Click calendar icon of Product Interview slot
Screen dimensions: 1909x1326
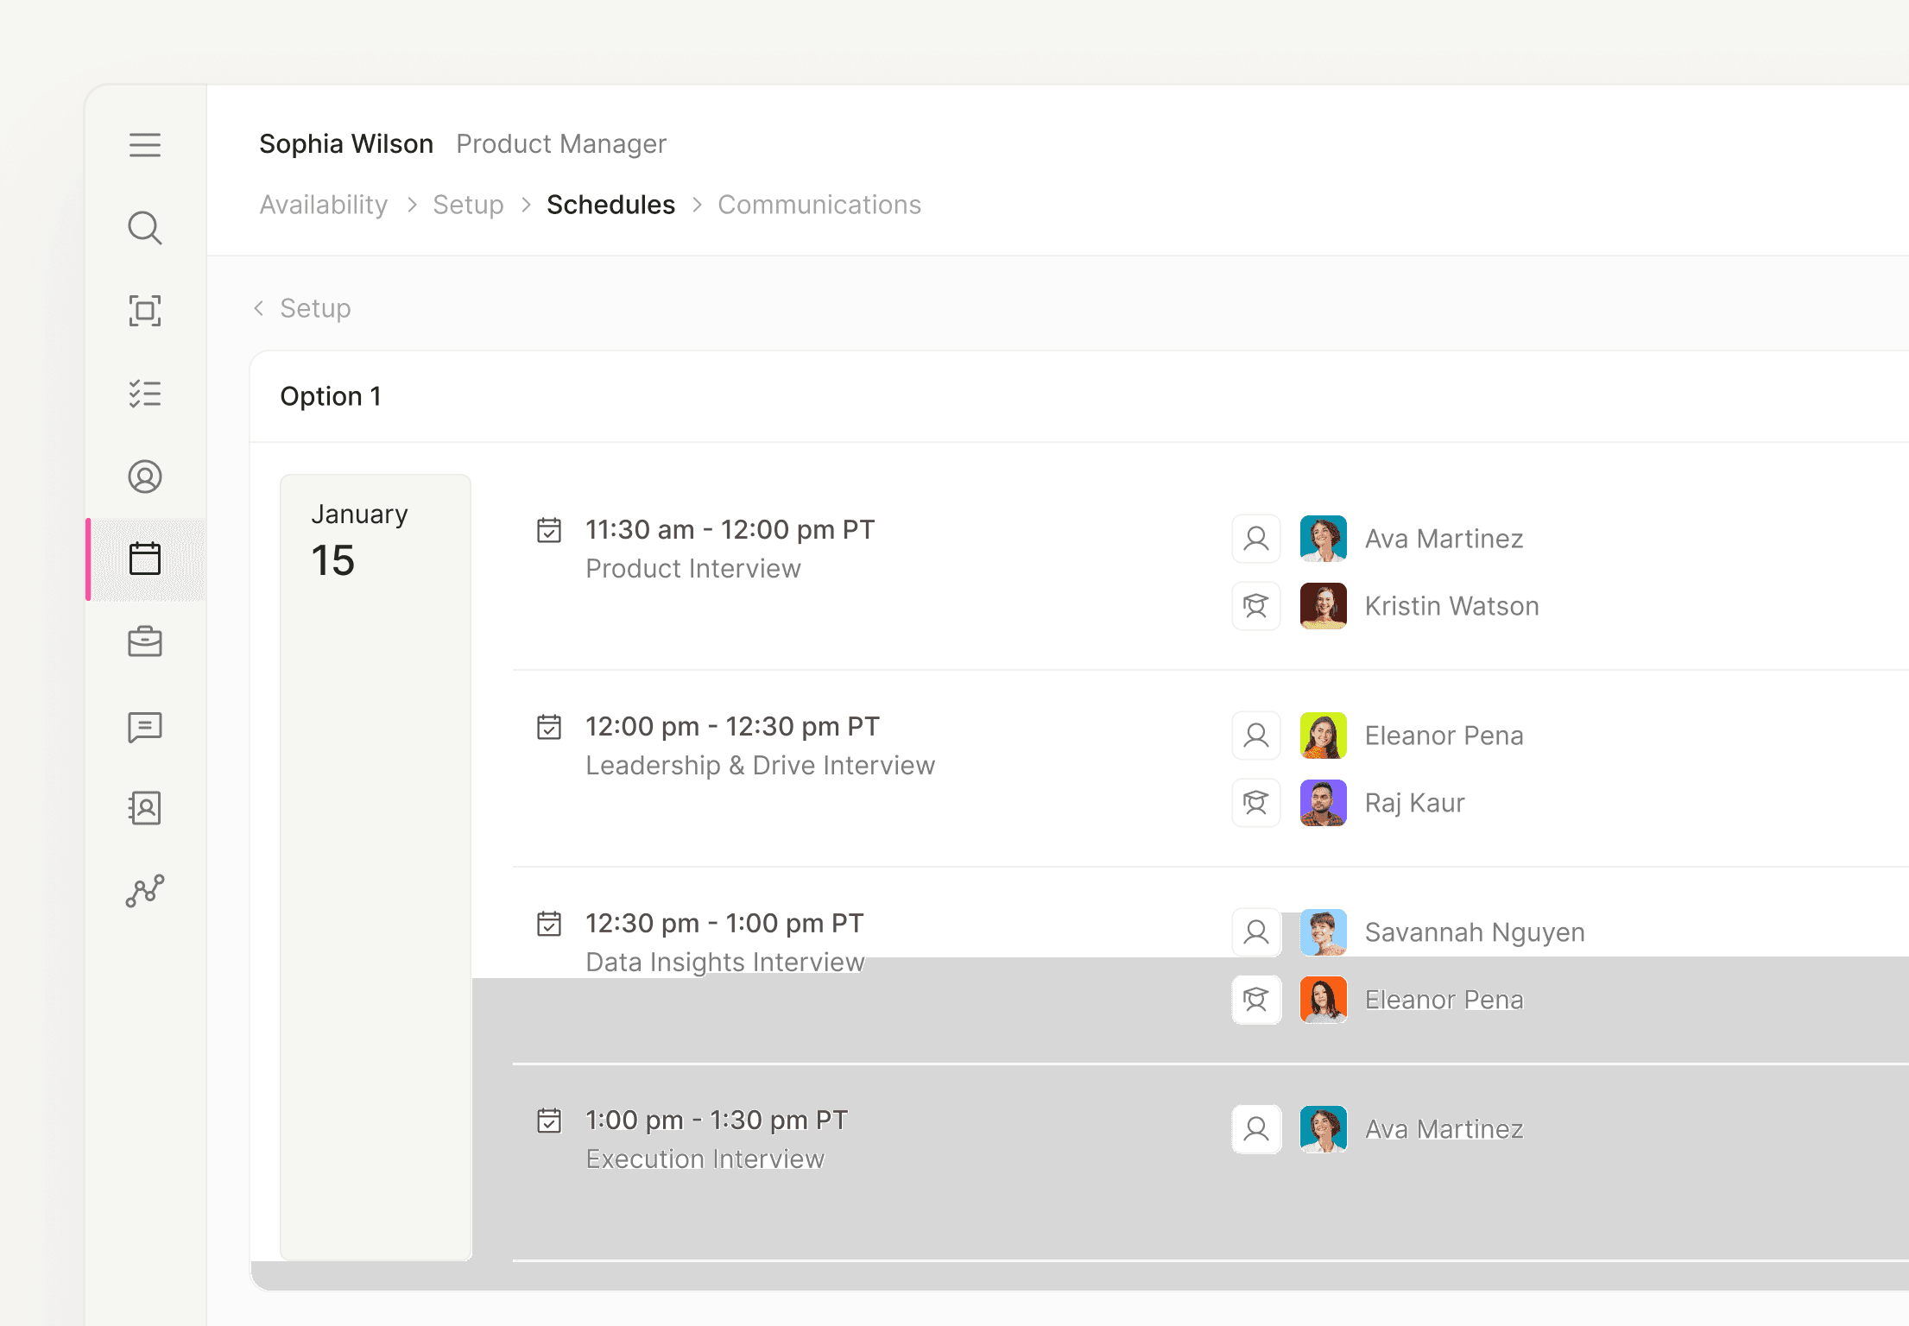(x=549, y=530)
